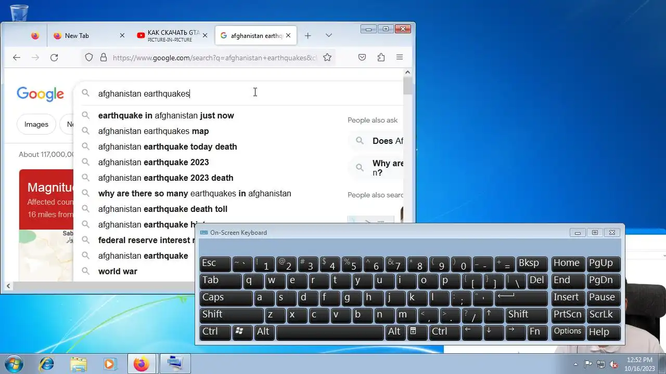The image size is (666, 374).
Task: Toggle the left Ctrl key on keyboard
Action: 215,332
